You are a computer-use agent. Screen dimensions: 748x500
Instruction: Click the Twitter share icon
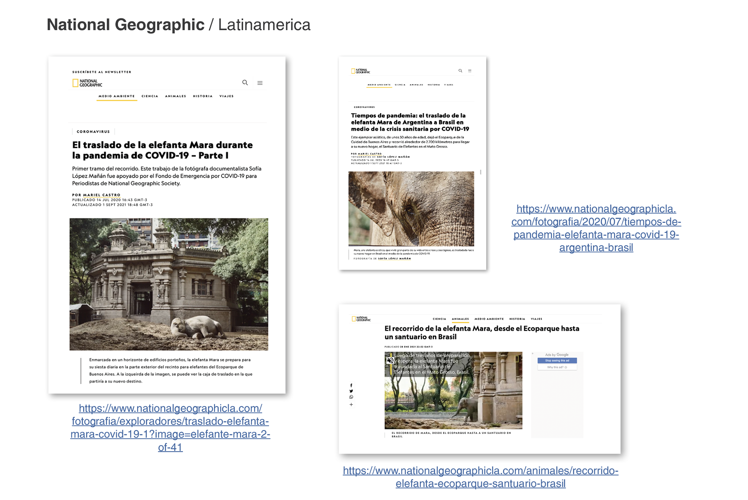click(351, 391)
